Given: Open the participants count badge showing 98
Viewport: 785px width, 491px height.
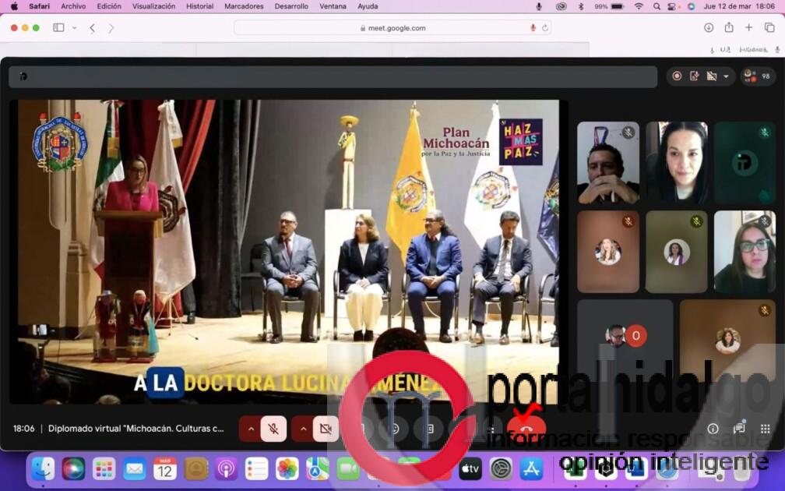Looking at the screenshot, I should (757, 76).
